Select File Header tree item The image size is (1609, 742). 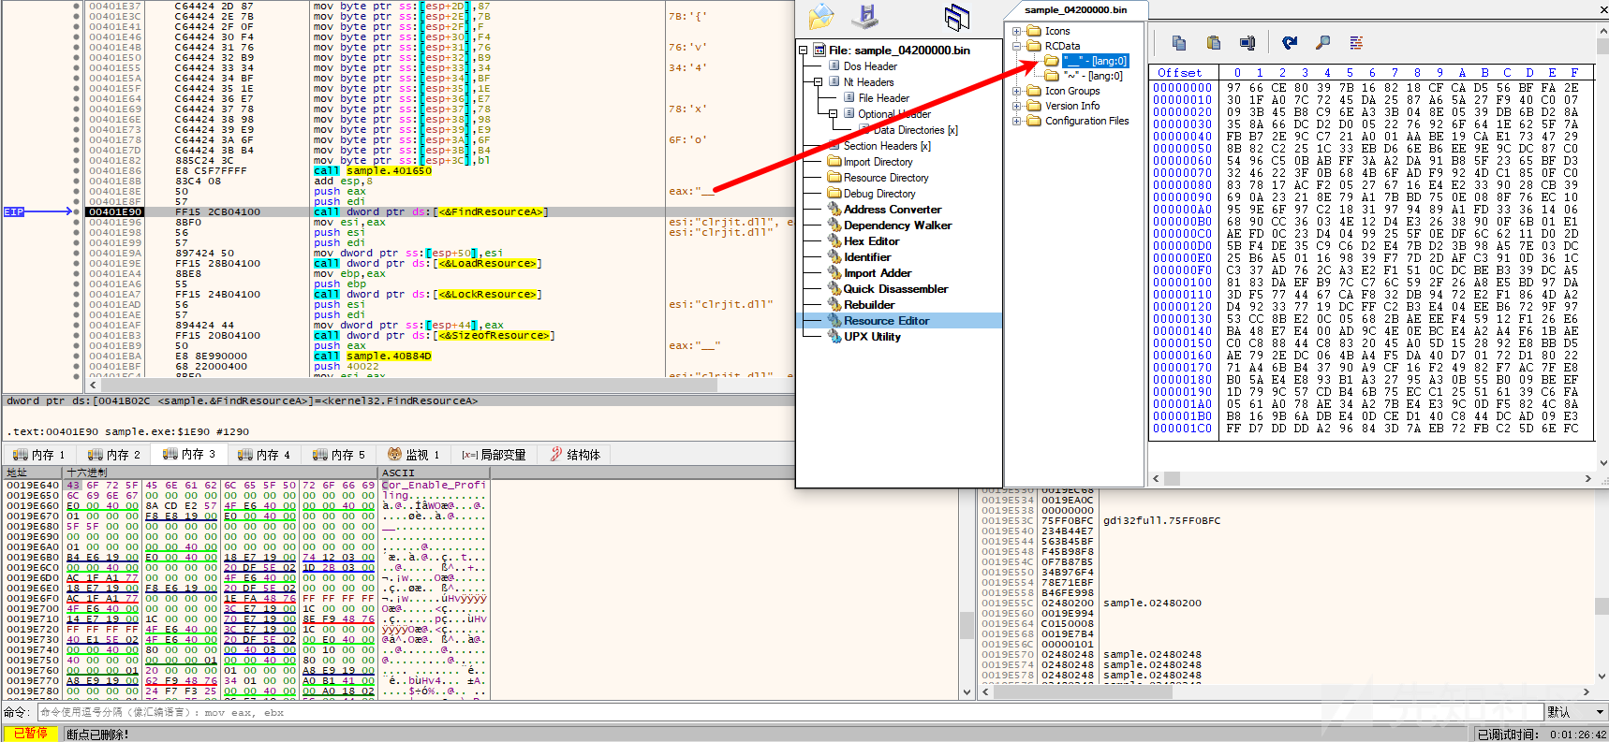coord(883,98)
